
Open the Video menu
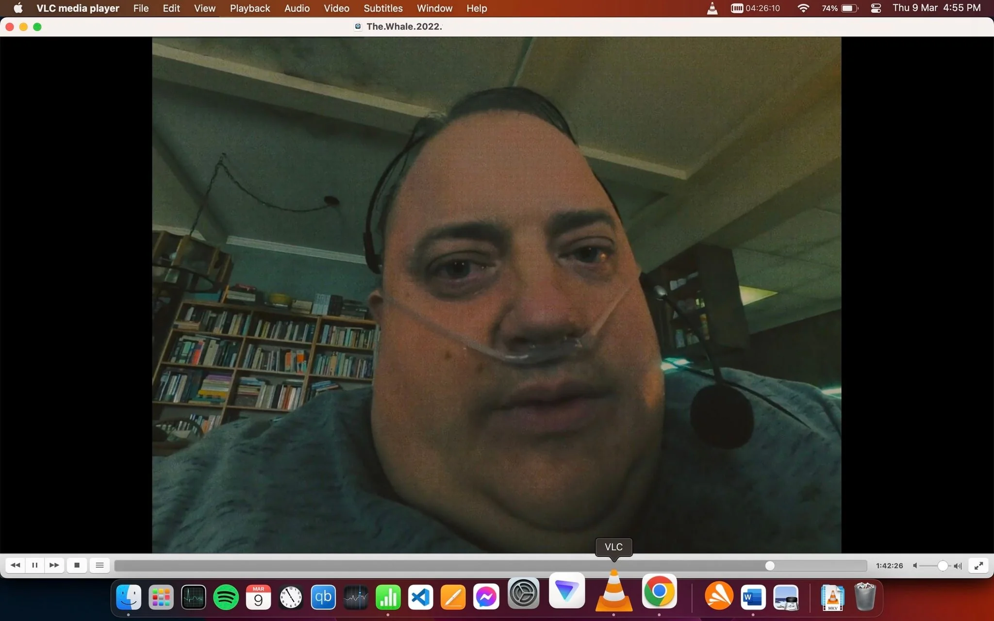[336, 8]
